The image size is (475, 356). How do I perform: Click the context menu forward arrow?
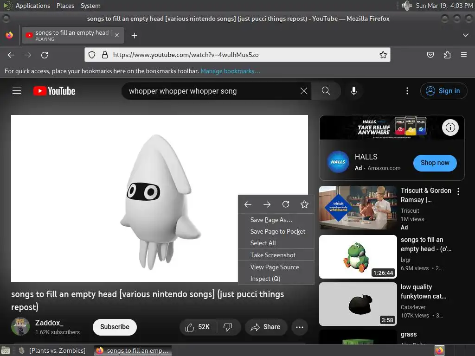coord(267,204)
